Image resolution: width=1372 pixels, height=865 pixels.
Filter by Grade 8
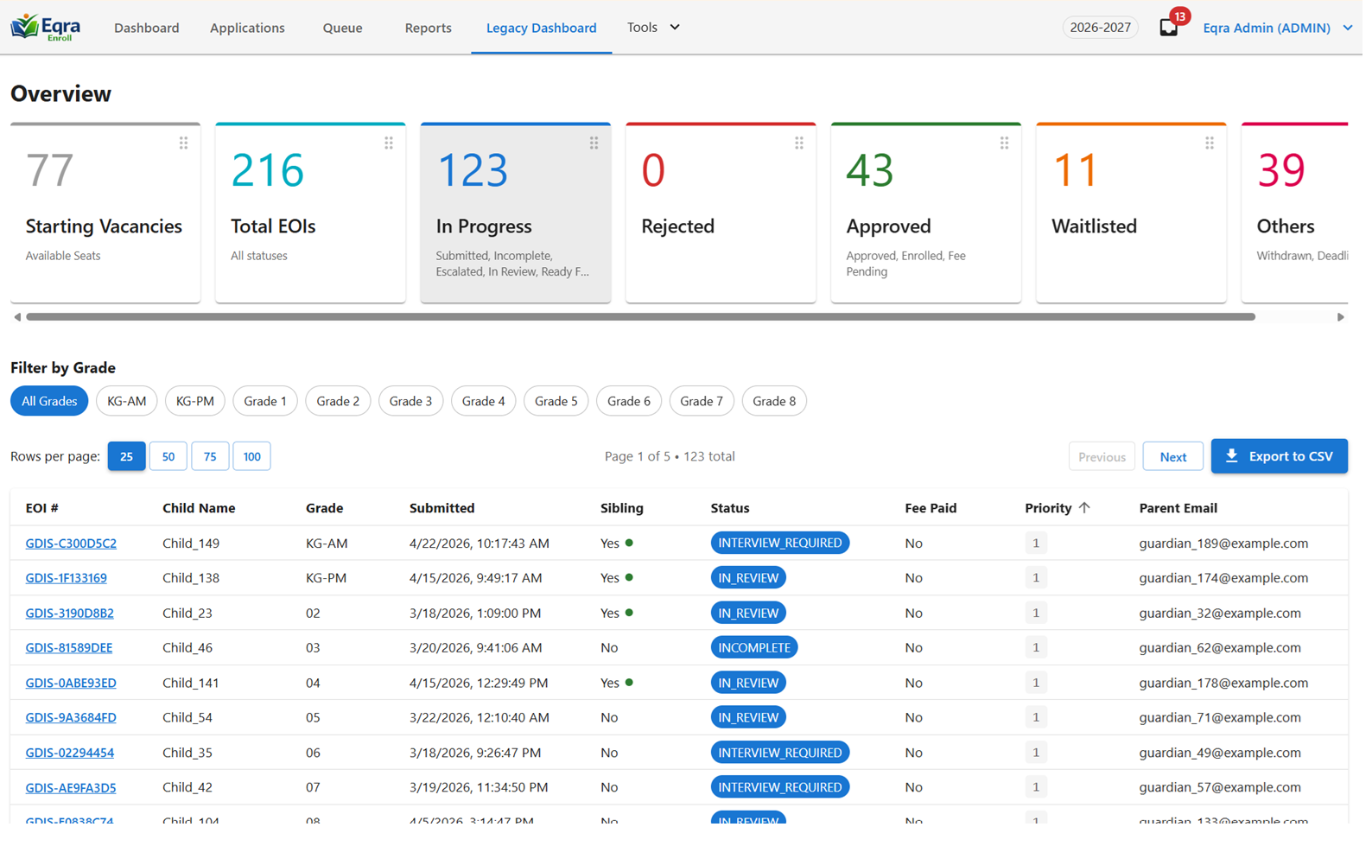[774, 401]
